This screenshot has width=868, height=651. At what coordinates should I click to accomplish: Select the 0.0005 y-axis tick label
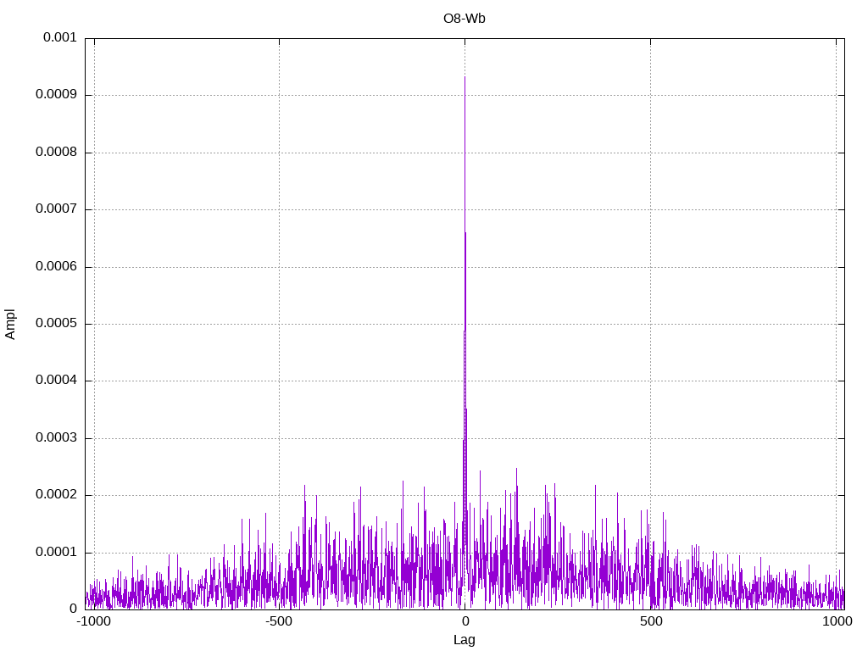point(56,324)
